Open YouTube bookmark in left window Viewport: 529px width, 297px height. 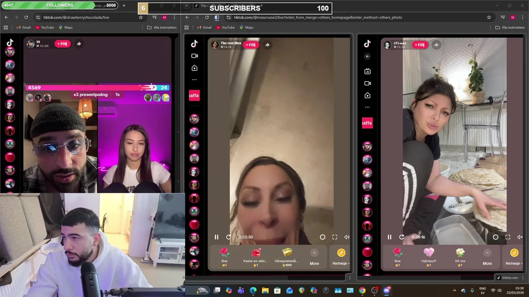45,27
